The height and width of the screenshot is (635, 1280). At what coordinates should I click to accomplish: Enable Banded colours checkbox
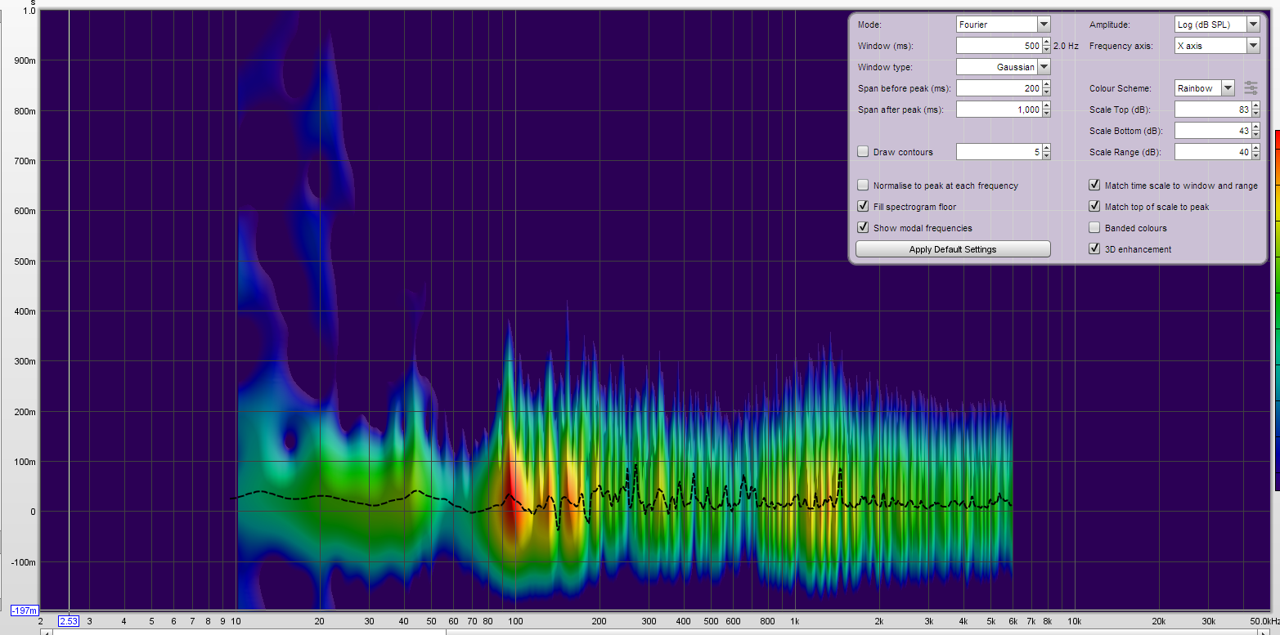[x=1094, y=228]
